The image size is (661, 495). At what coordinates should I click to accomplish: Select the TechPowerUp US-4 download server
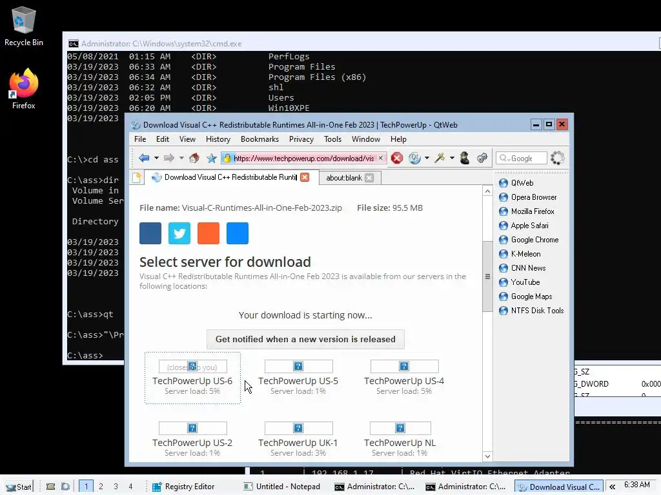[404, 378]
